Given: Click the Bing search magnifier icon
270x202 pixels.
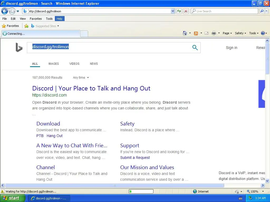Looking at the screenshot, I should tap(195, 48).
